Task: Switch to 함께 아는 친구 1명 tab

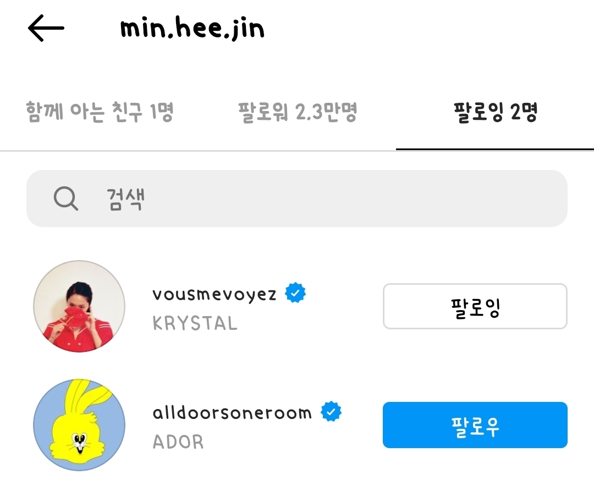Action: (100, 112)
